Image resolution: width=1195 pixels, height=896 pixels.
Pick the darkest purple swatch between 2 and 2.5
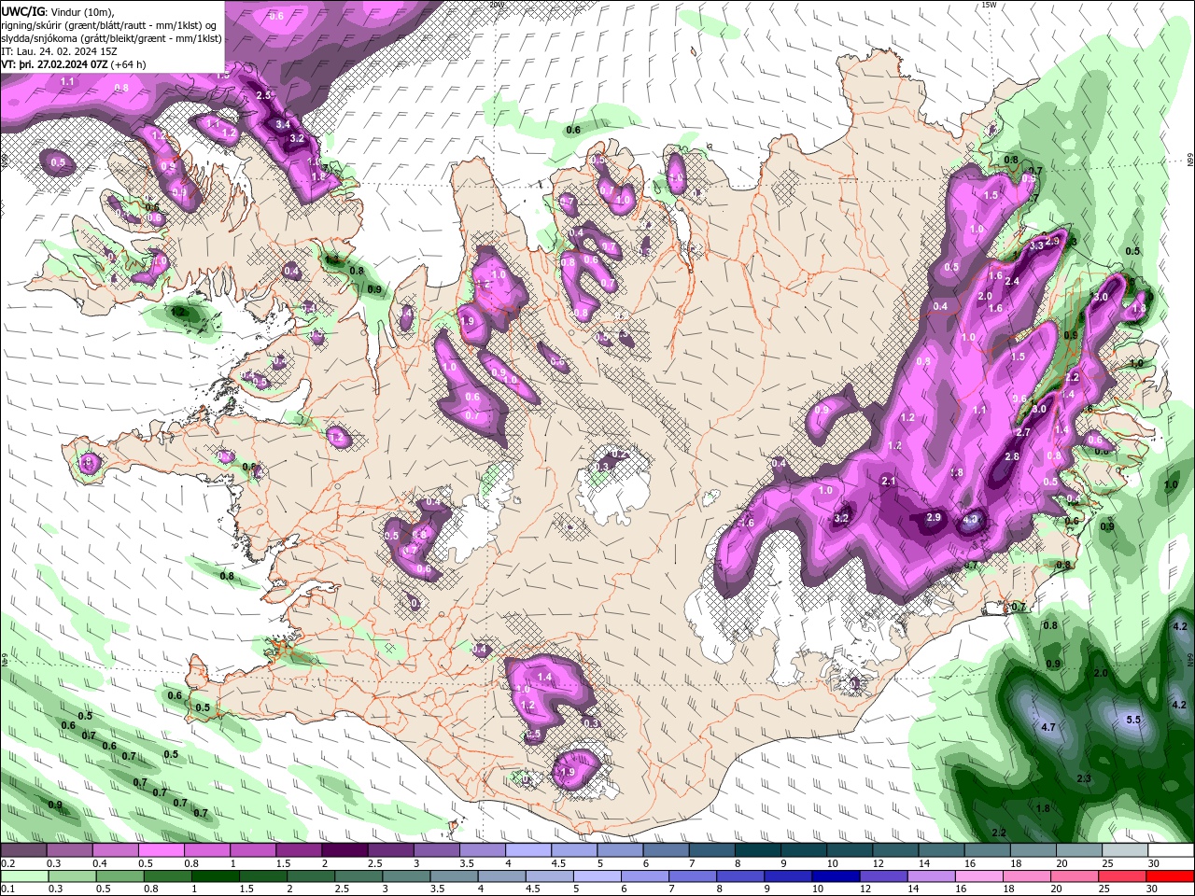coord(344,850)
